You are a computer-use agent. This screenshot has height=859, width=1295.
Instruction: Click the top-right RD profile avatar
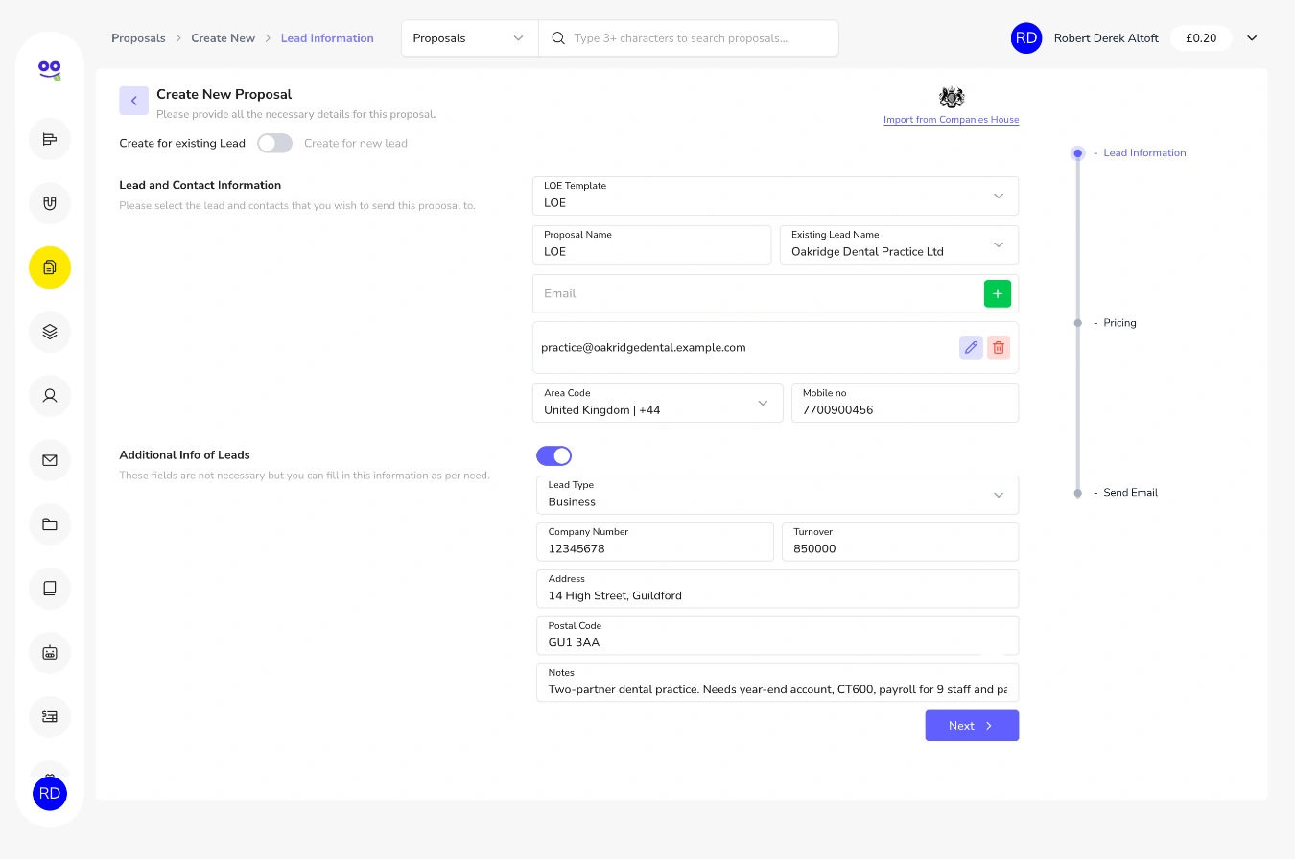pyautogui.click(x=1026, y=38)
